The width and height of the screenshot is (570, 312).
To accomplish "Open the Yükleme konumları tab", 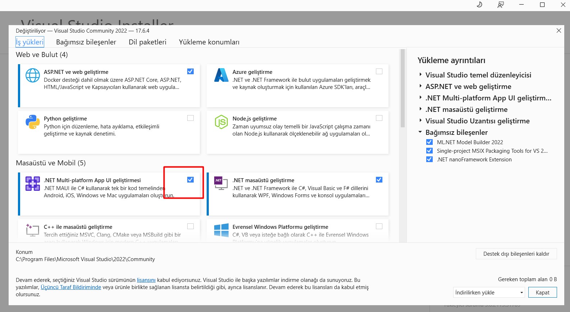I will (209, 42).
